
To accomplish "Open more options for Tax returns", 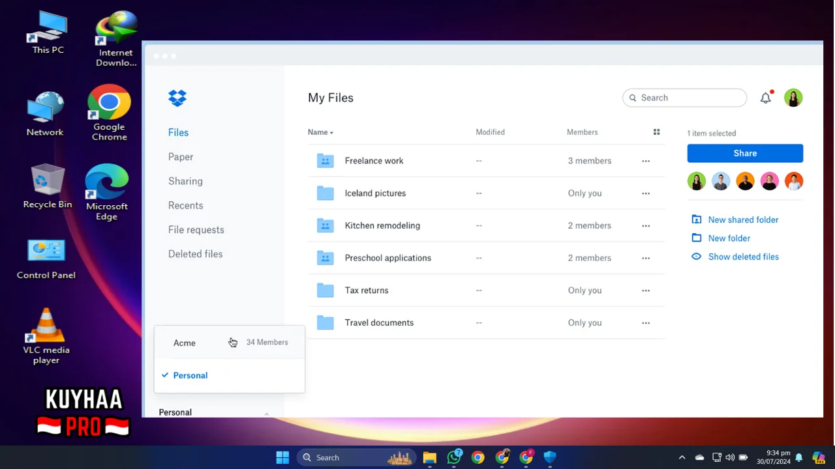I will tap(646, 291).
